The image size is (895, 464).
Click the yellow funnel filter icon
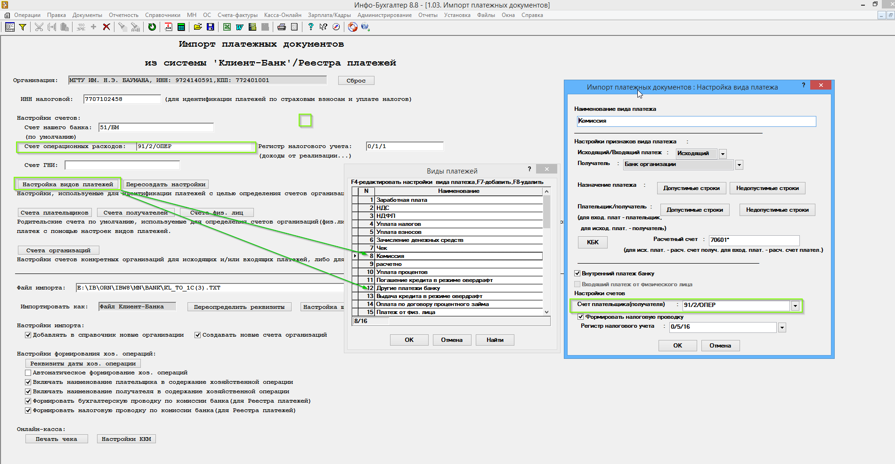coord(22,27)
